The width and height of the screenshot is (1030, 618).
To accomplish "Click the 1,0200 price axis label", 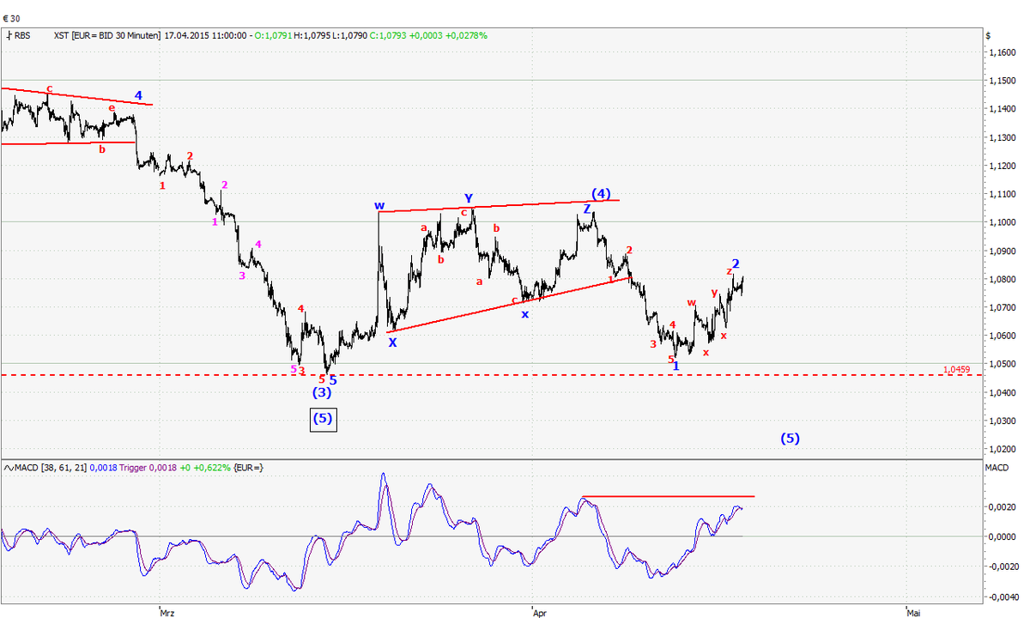I will (1002, 449).
